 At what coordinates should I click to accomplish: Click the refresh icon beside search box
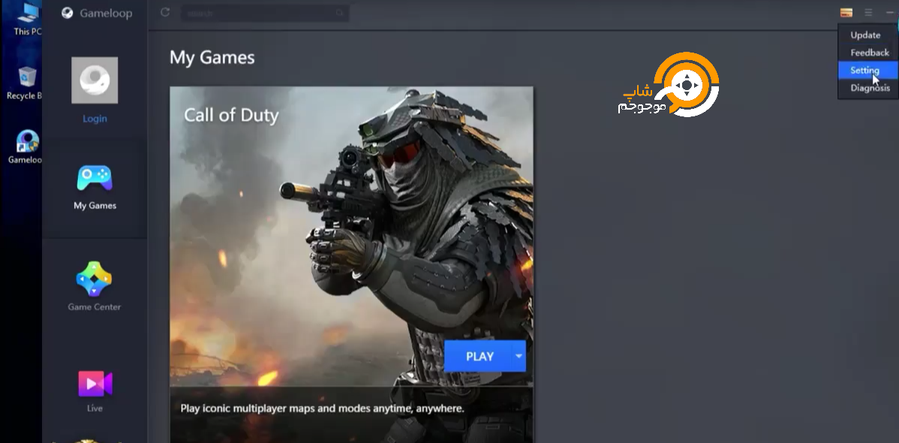point(165,12)
